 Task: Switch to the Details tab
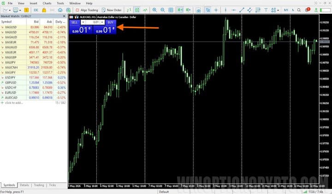24,185
